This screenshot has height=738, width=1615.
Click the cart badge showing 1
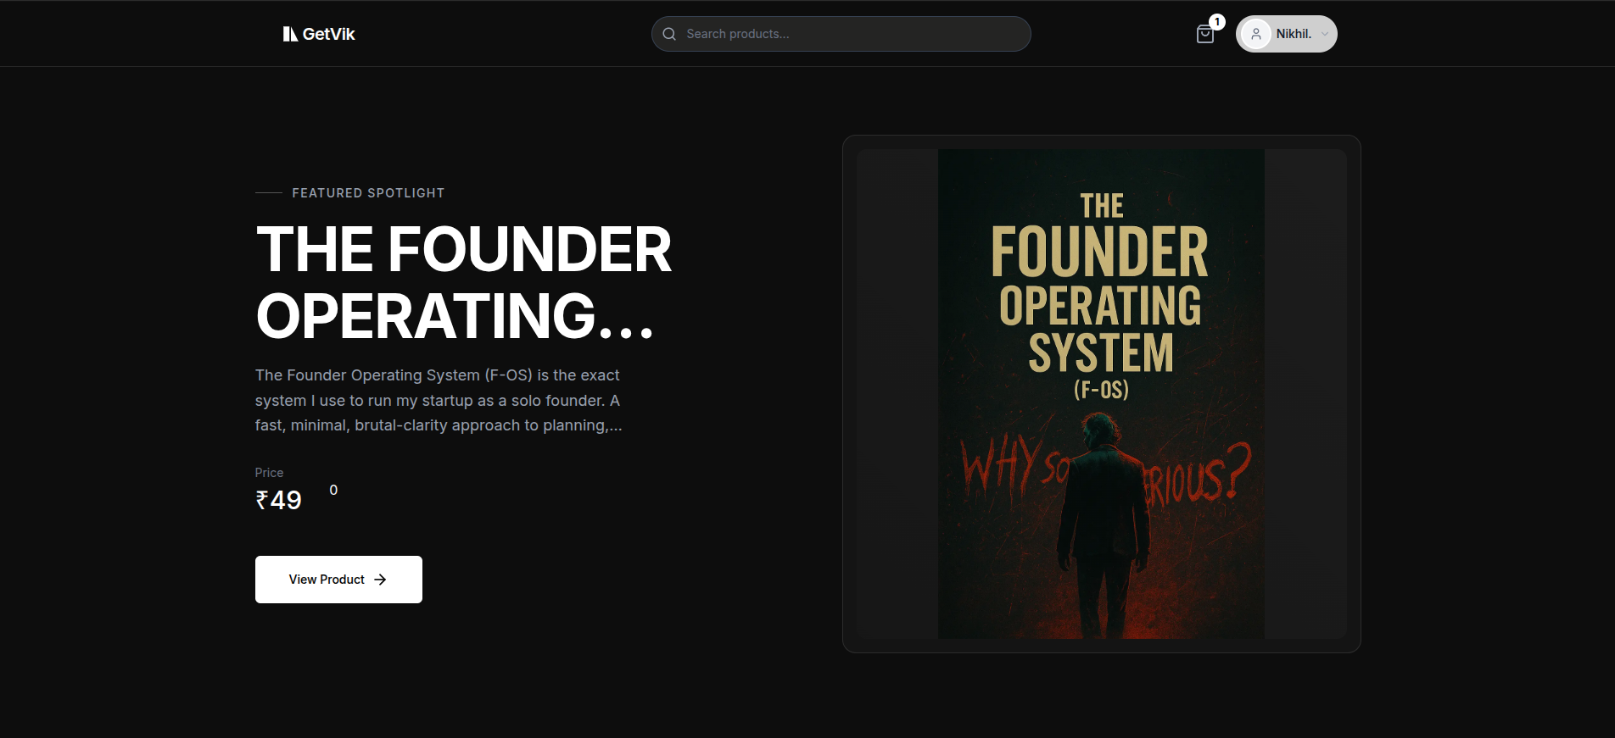tap(1217, 22)
